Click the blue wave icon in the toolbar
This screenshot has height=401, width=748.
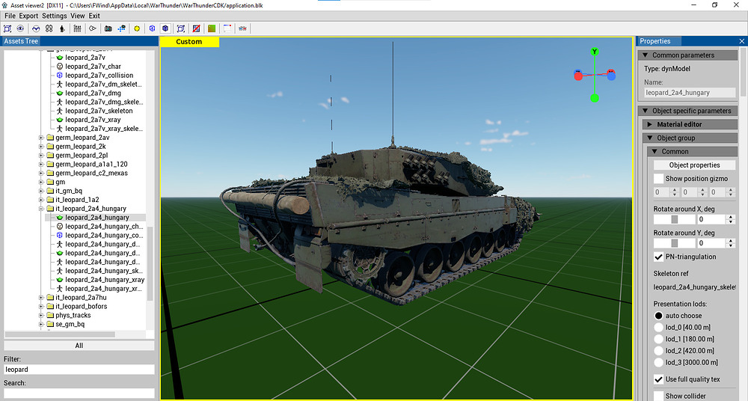tap(36, 28)
